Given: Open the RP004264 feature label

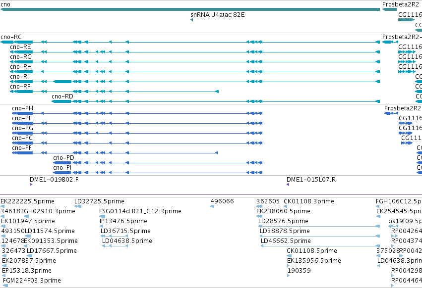Looking at the screenshot, I should tap(407, 231).
